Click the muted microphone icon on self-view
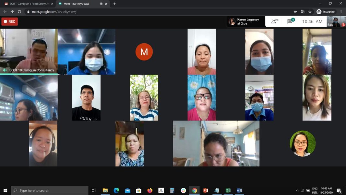346x195 pixels. coord(344,25)
